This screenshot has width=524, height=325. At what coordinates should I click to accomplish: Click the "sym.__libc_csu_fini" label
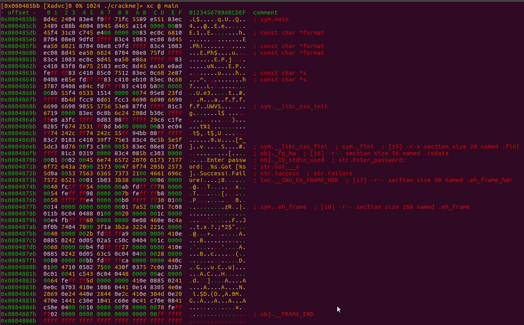294,147
